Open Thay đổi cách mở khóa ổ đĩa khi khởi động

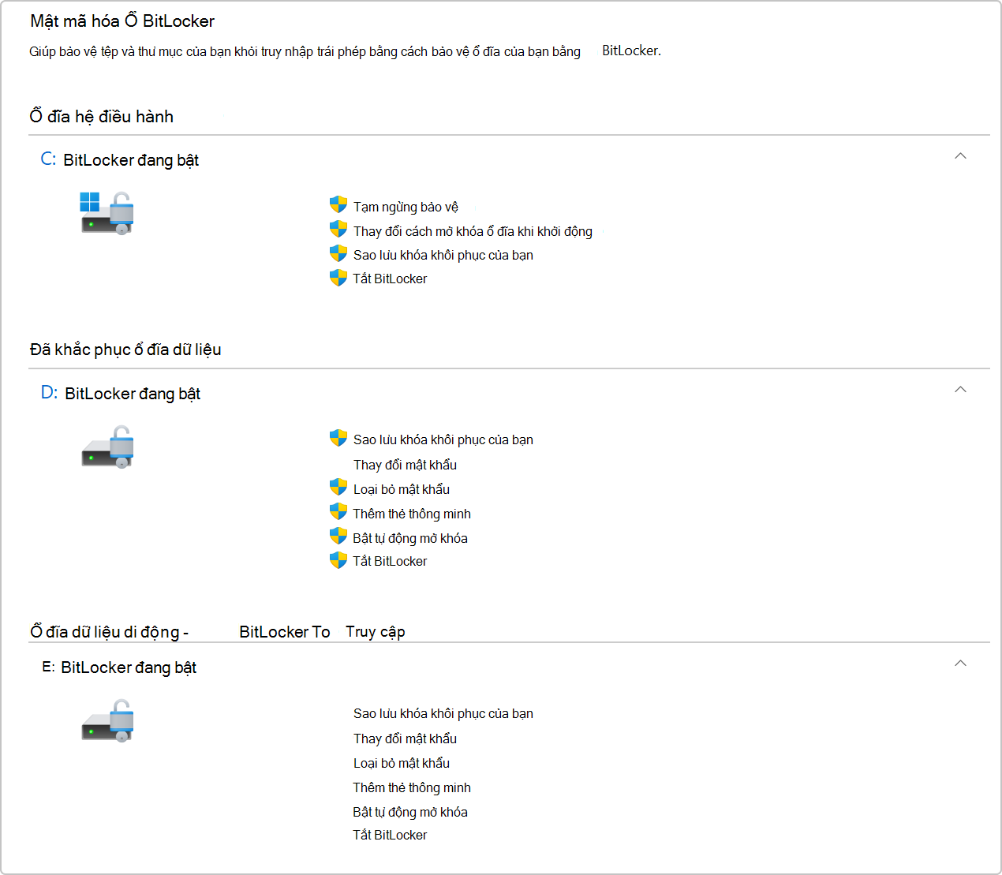click(x=473, y=231)
